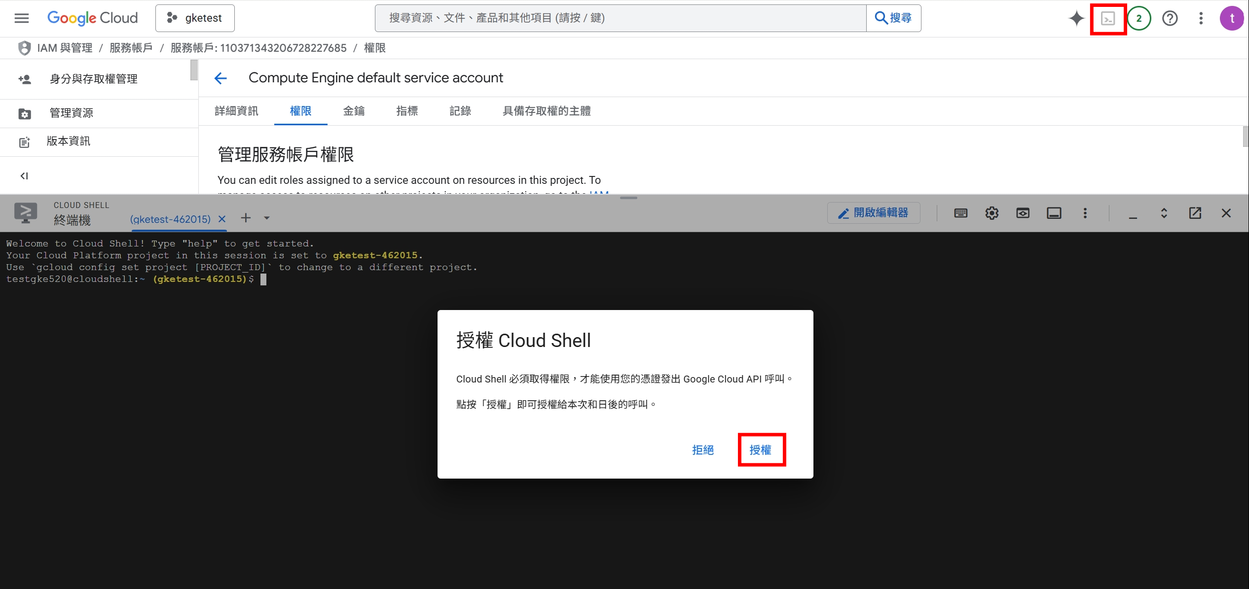This screenshot has height=589, width=1249.
Task: Click the 開啟編輯器 button
Action: 874,213
